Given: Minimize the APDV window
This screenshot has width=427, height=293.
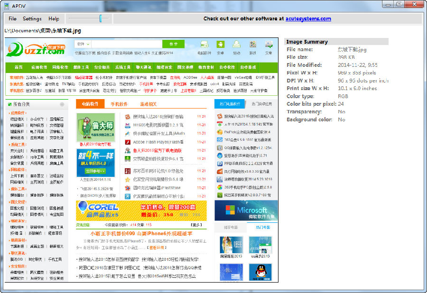Looking at the screenshot, I should click(388, 5).
